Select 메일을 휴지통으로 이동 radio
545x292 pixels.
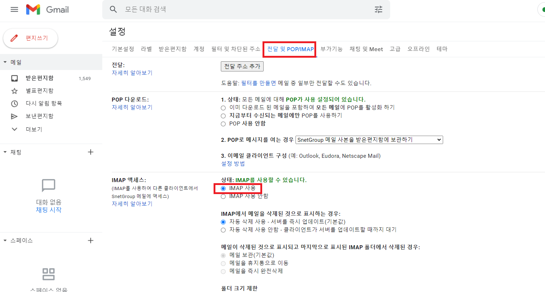click(x=223, y=263)
